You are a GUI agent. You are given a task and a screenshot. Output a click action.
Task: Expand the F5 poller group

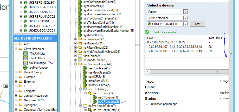point(16,86)
